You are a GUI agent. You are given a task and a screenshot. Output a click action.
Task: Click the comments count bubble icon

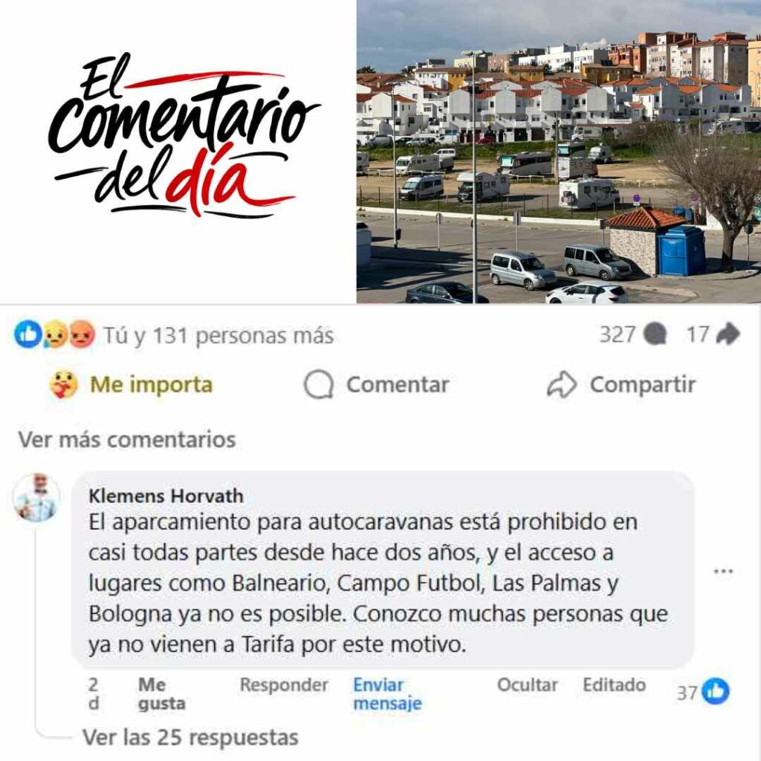tap(655, 334)
